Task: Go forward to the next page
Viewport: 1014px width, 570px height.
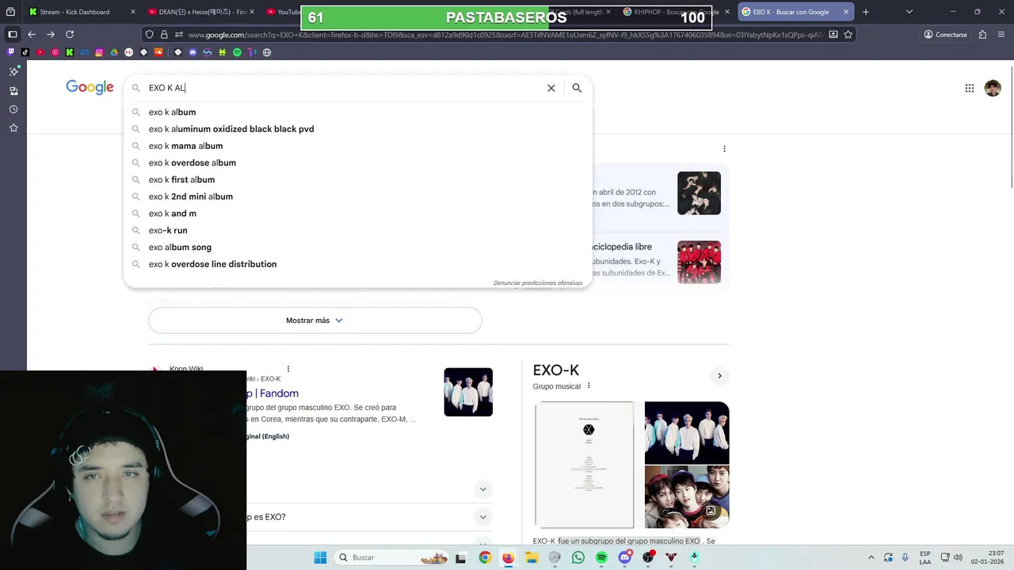Action: coord(51,35)
